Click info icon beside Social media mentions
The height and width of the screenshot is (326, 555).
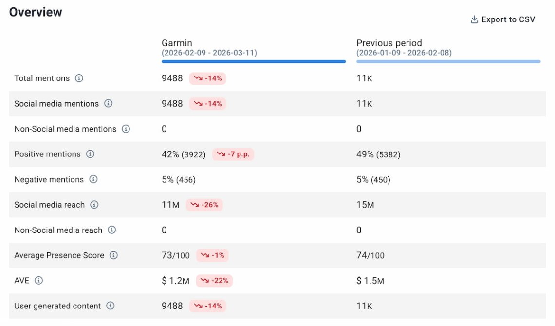pyautogui.click(x=108, y=104)
